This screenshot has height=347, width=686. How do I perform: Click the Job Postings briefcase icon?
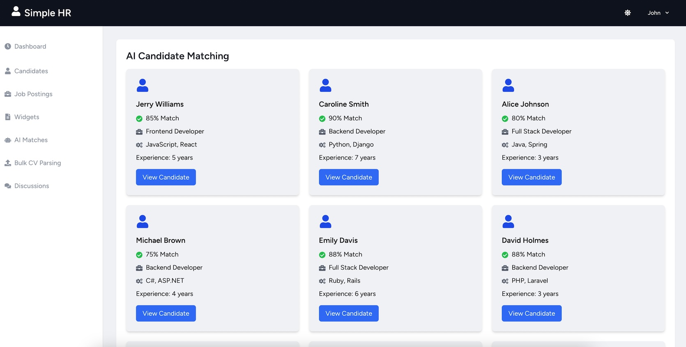tap(8, 94)
